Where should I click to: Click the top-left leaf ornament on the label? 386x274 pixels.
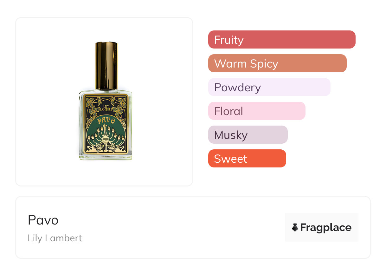coord(91,103)
